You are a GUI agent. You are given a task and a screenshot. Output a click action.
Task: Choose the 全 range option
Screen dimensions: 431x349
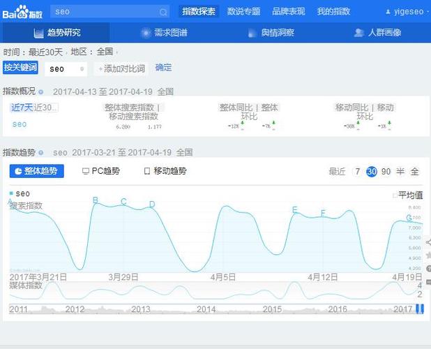coord(414,172)
